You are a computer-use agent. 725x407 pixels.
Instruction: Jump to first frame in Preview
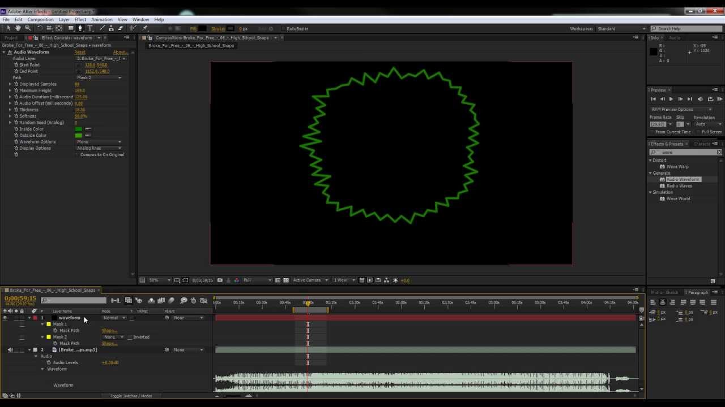653,99
